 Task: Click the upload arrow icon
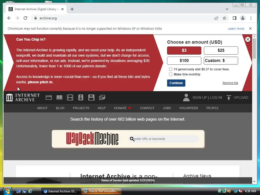229,97
